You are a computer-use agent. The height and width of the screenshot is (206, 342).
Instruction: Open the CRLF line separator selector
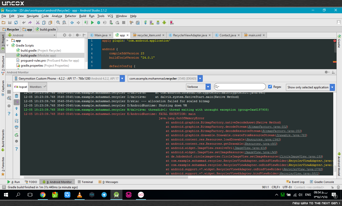[x=276, y=187]
